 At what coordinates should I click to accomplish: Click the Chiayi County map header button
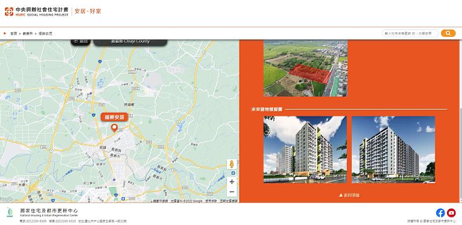pos(131,42)
